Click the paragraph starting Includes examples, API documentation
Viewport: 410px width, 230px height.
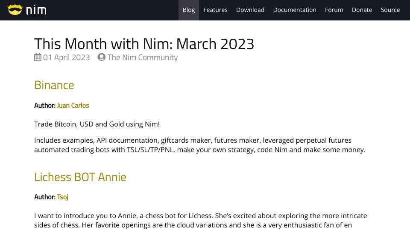tap(200, 145)
